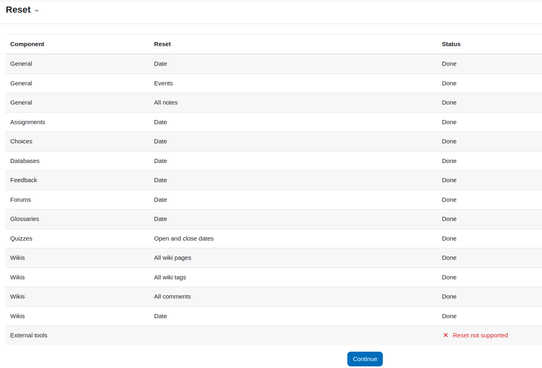This screenshot has height=368, width=542.
Task: Click the Continue button
Action: pyautogui.click(x=365, y=359)
